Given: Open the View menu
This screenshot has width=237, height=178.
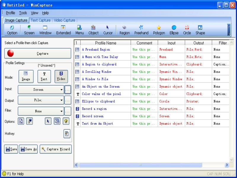Looking at the screenshot, I should pos(34,13).
